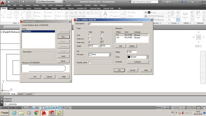Open the Help question mark icon

click(x=192, y=2)
